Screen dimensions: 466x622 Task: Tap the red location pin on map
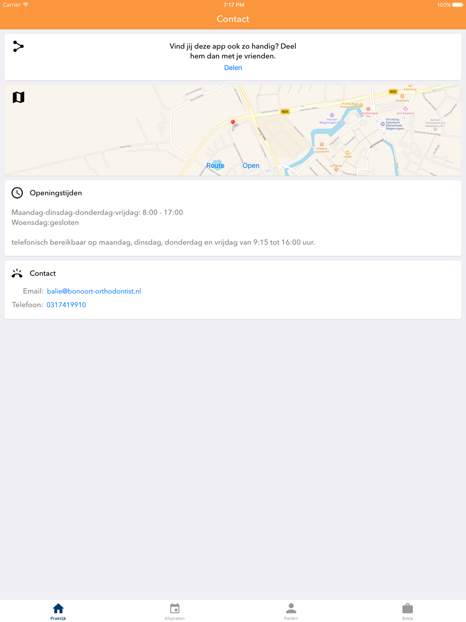click(x=233, y=123)
